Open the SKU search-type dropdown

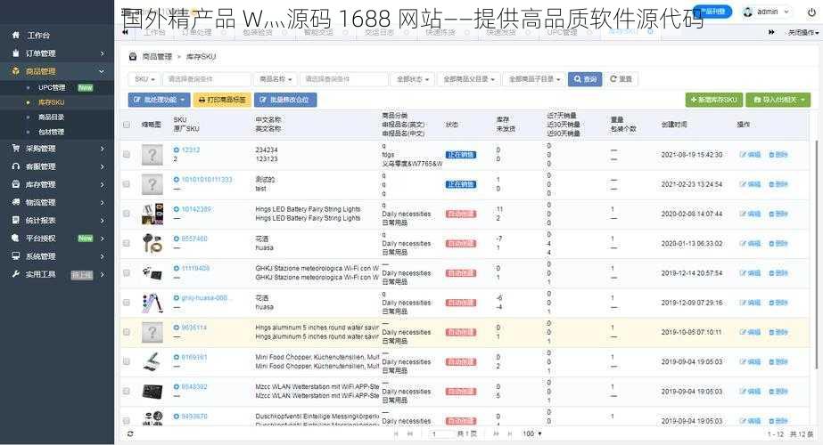[x=144, y=79]
